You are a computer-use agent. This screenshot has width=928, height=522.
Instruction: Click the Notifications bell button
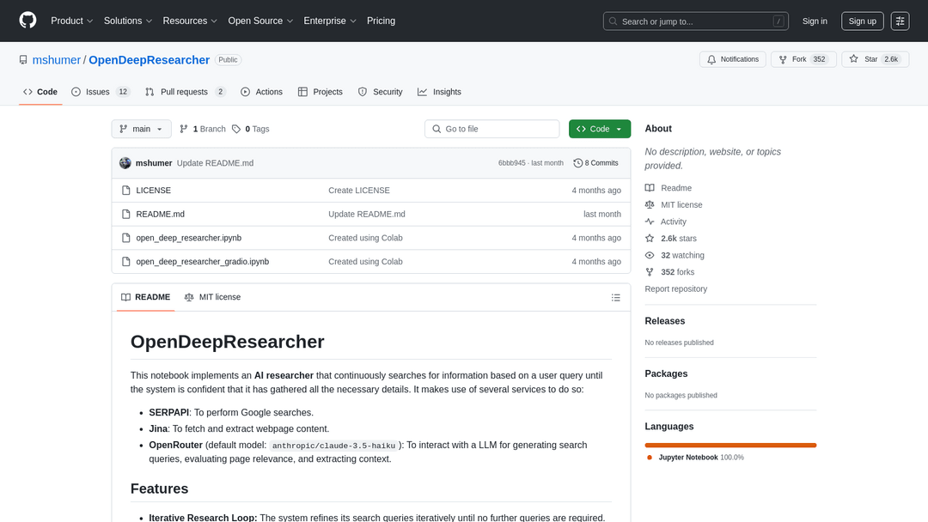click(733, 59)
